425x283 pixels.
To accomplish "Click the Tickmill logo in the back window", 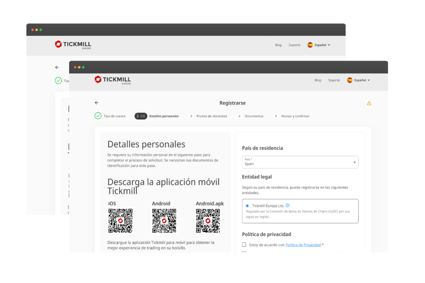I will pos(73,45).
